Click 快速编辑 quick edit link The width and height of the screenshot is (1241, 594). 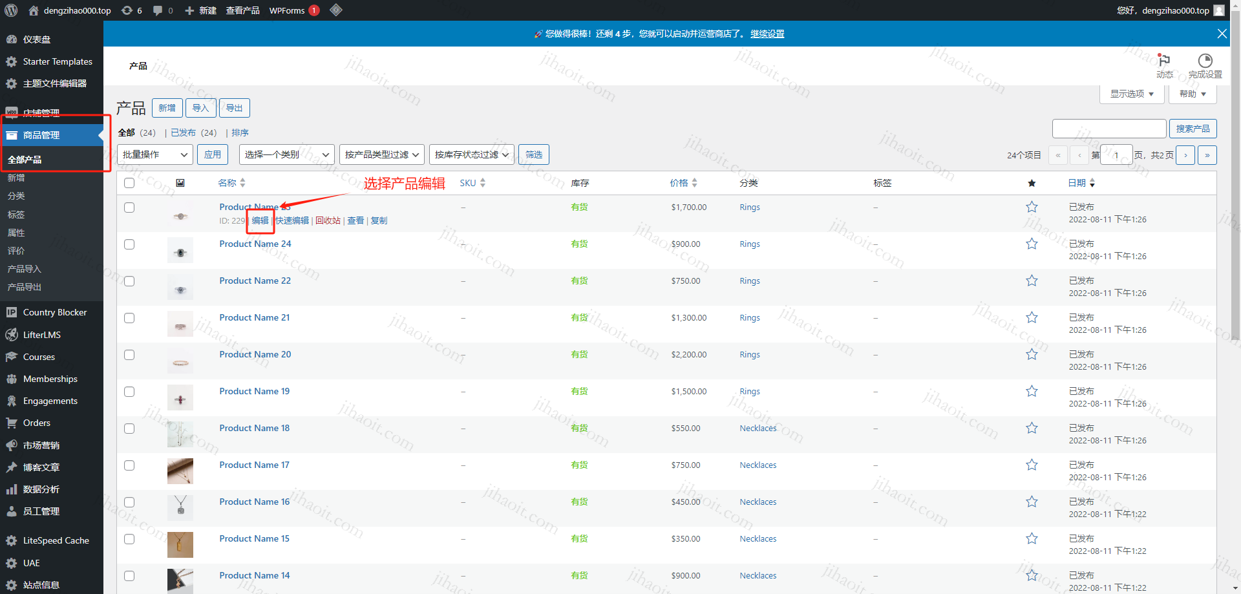point(292,220)
